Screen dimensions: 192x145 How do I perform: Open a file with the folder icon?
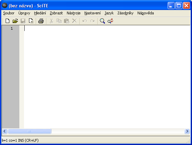15,21
